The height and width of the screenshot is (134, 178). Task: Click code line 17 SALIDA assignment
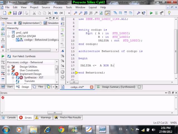(97, 66)
